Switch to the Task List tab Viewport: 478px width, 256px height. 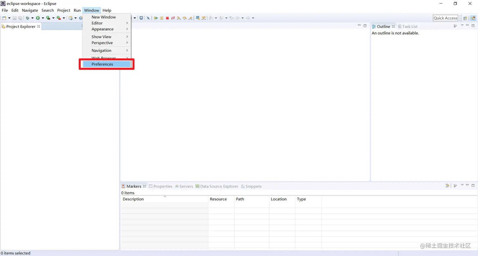(x=408, y=27)
